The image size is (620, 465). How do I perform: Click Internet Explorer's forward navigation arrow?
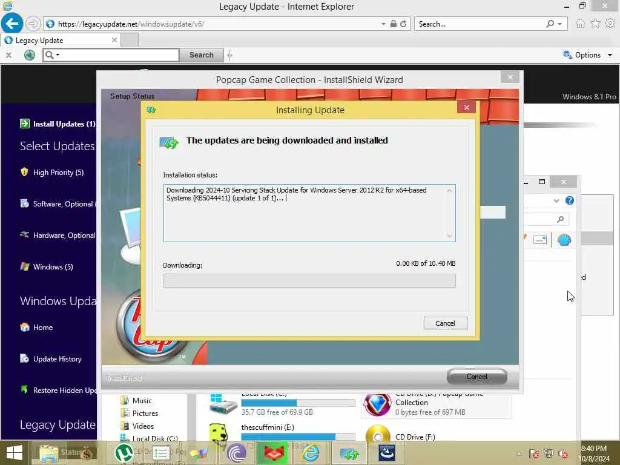[x=33, y=24]
